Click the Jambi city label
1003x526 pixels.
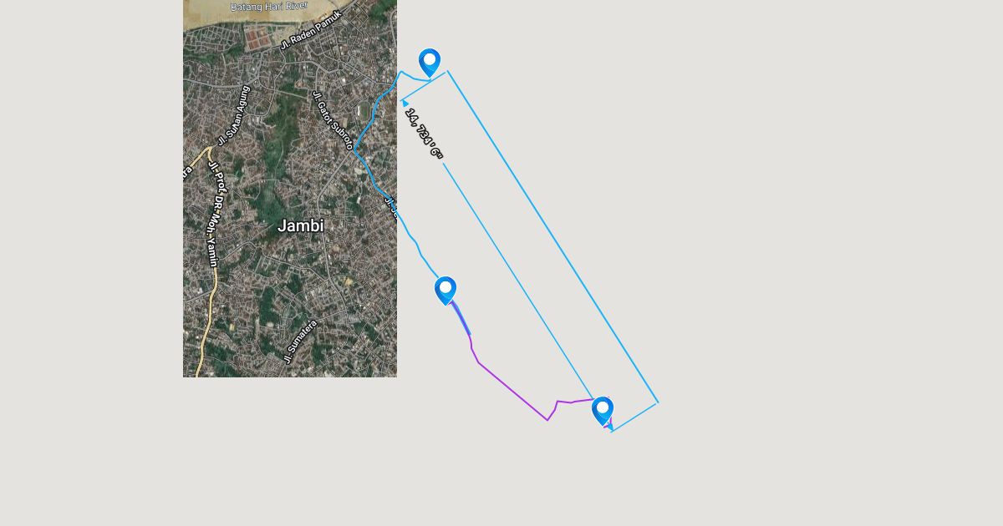click(x=300, y=225)
